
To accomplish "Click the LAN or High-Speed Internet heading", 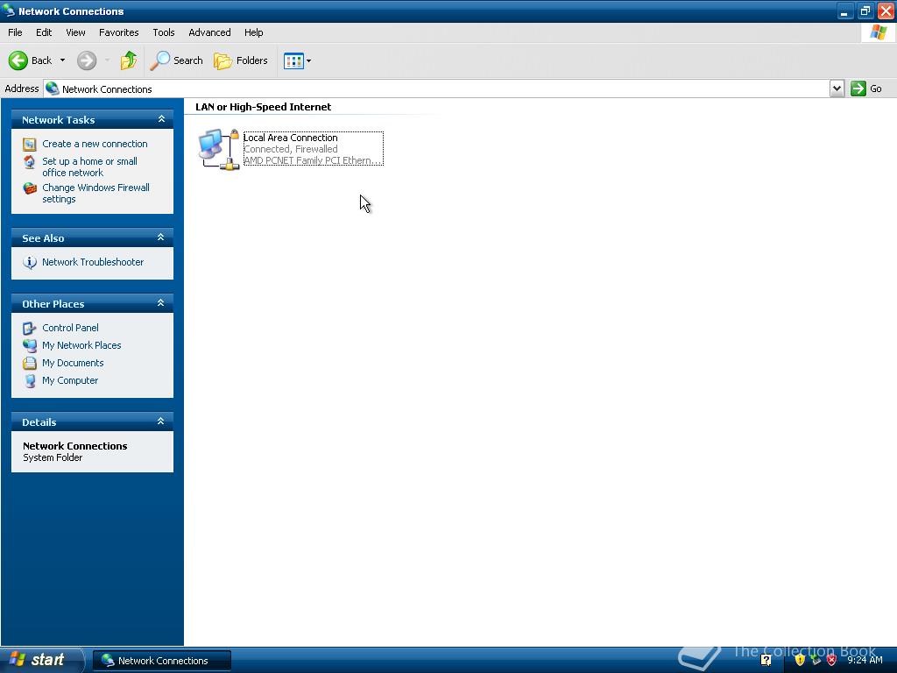I will point(263,107).
